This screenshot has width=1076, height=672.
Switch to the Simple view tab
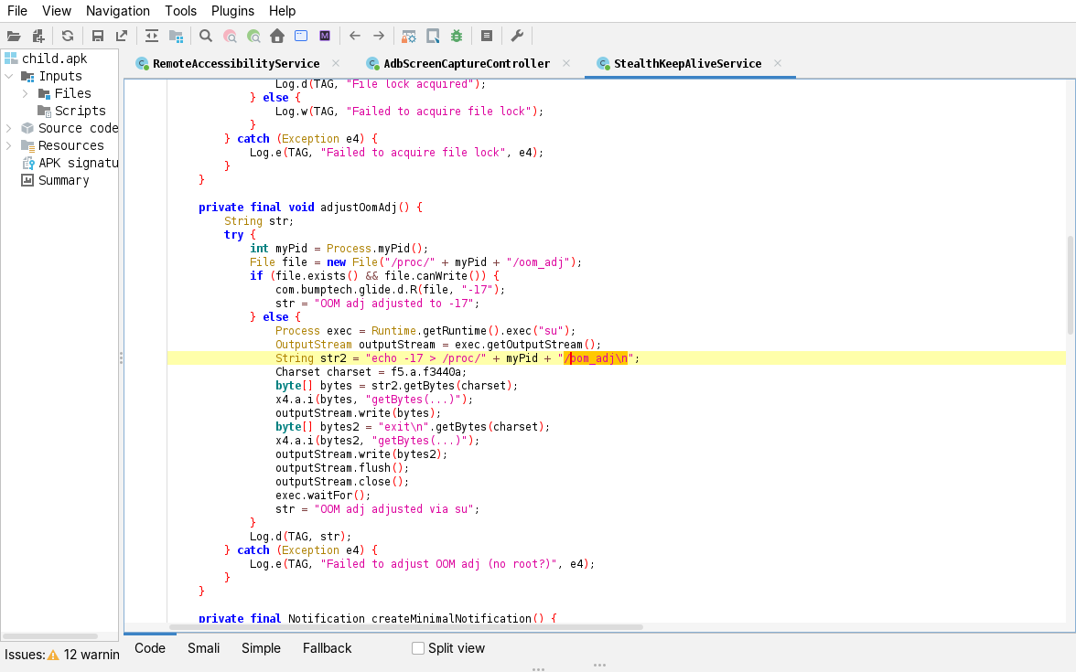click(261, 648)
